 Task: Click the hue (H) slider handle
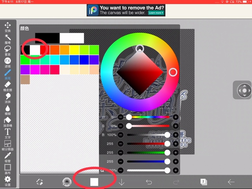[129, 117]
